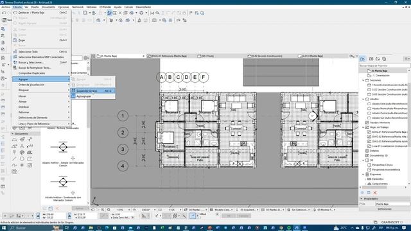This screenshot has width=411, height=231.
Task: Collapse Secciones tree group
Action: click(x=363, y=80)
